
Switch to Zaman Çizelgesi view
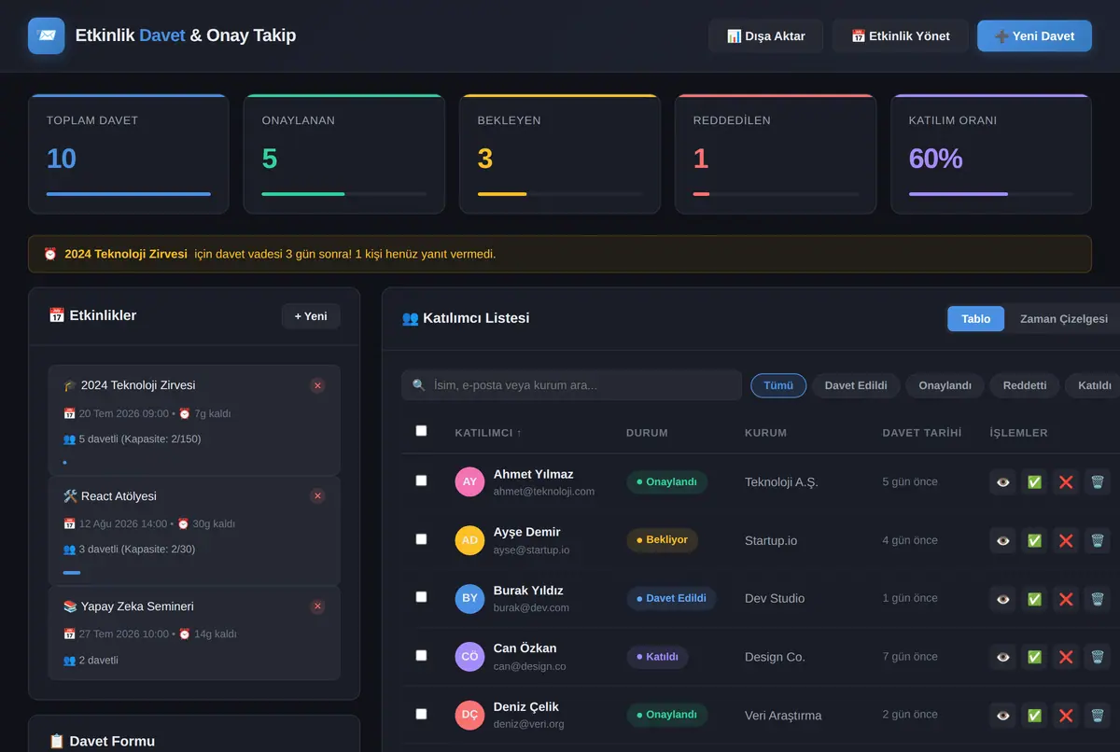pos(1064,319)
